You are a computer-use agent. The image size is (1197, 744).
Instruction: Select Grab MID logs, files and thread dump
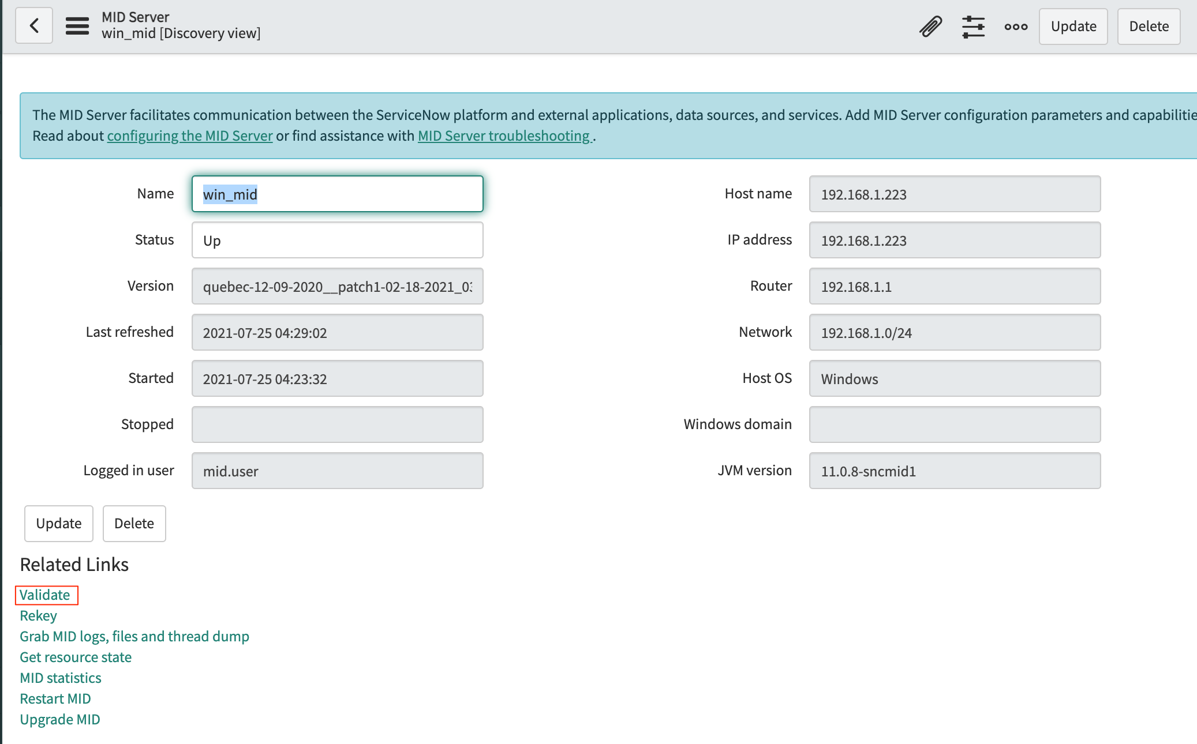(134, 636)
